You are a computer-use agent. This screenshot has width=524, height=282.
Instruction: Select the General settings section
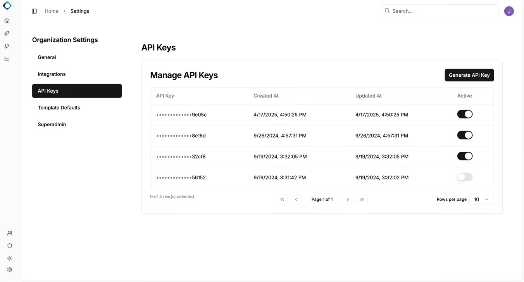tap(47, 57)
